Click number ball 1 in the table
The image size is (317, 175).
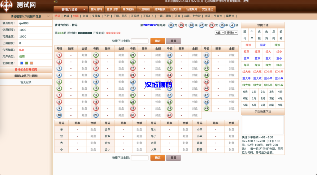(59, 55)
